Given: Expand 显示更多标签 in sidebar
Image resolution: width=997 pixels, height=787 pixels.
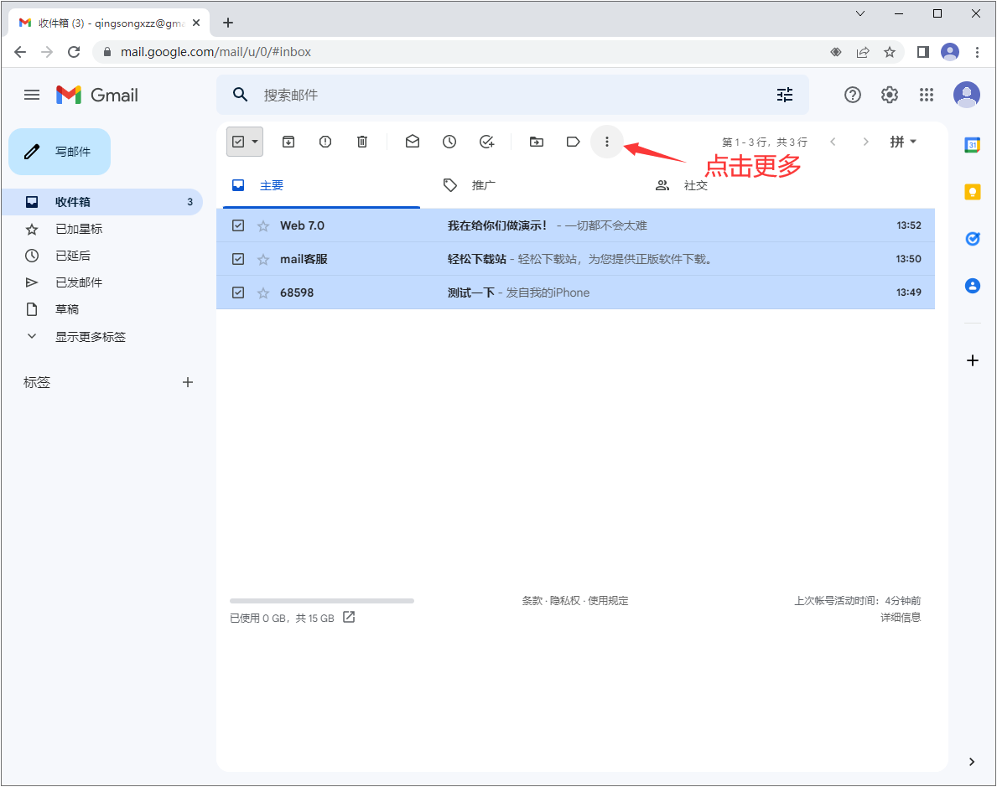Looking at the screenshot, I should [90, 336].
